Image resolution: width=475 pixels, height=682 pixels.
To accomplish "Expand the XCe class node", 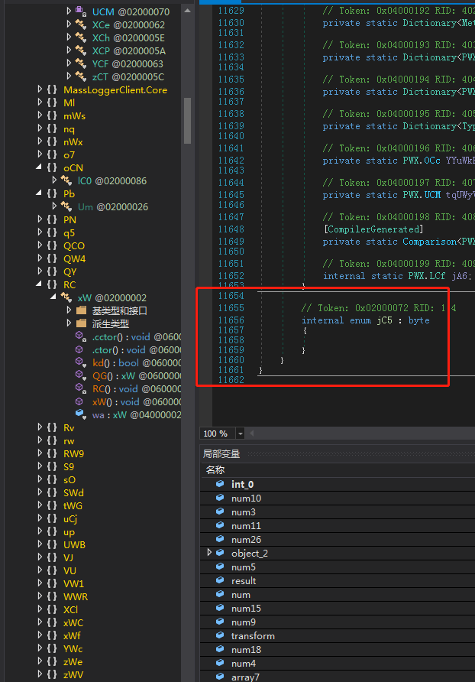I will (69, 24).
